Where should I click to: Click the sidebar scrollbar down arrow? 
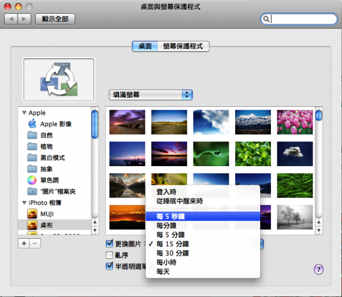coord(95,230)
